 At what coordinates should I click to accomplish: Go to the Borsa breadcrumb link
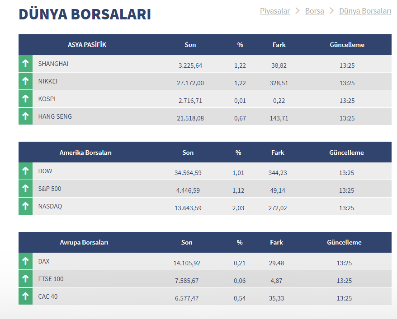(x=314, y=11)
